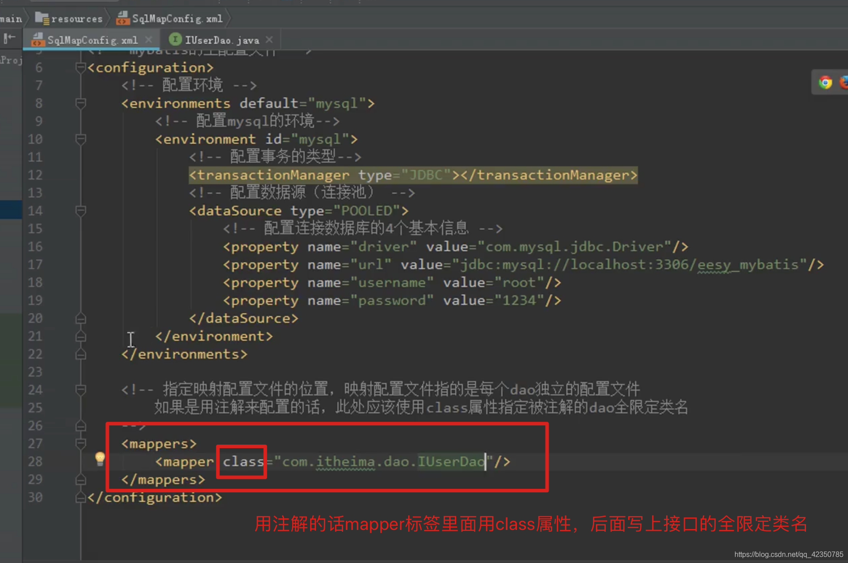Collapse the environment element on line 10

(80, 139)
